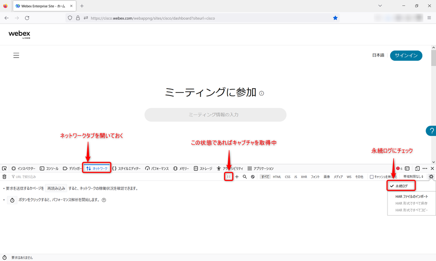436x261 pixels.
Task: Go back with browser back arrow
Action: [x=7, y=18]
